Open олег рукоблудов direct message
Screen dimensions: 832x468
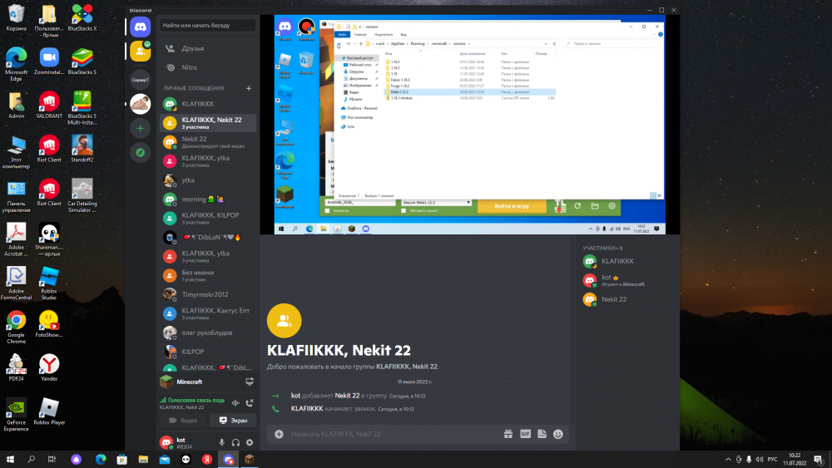coord(207,333)
